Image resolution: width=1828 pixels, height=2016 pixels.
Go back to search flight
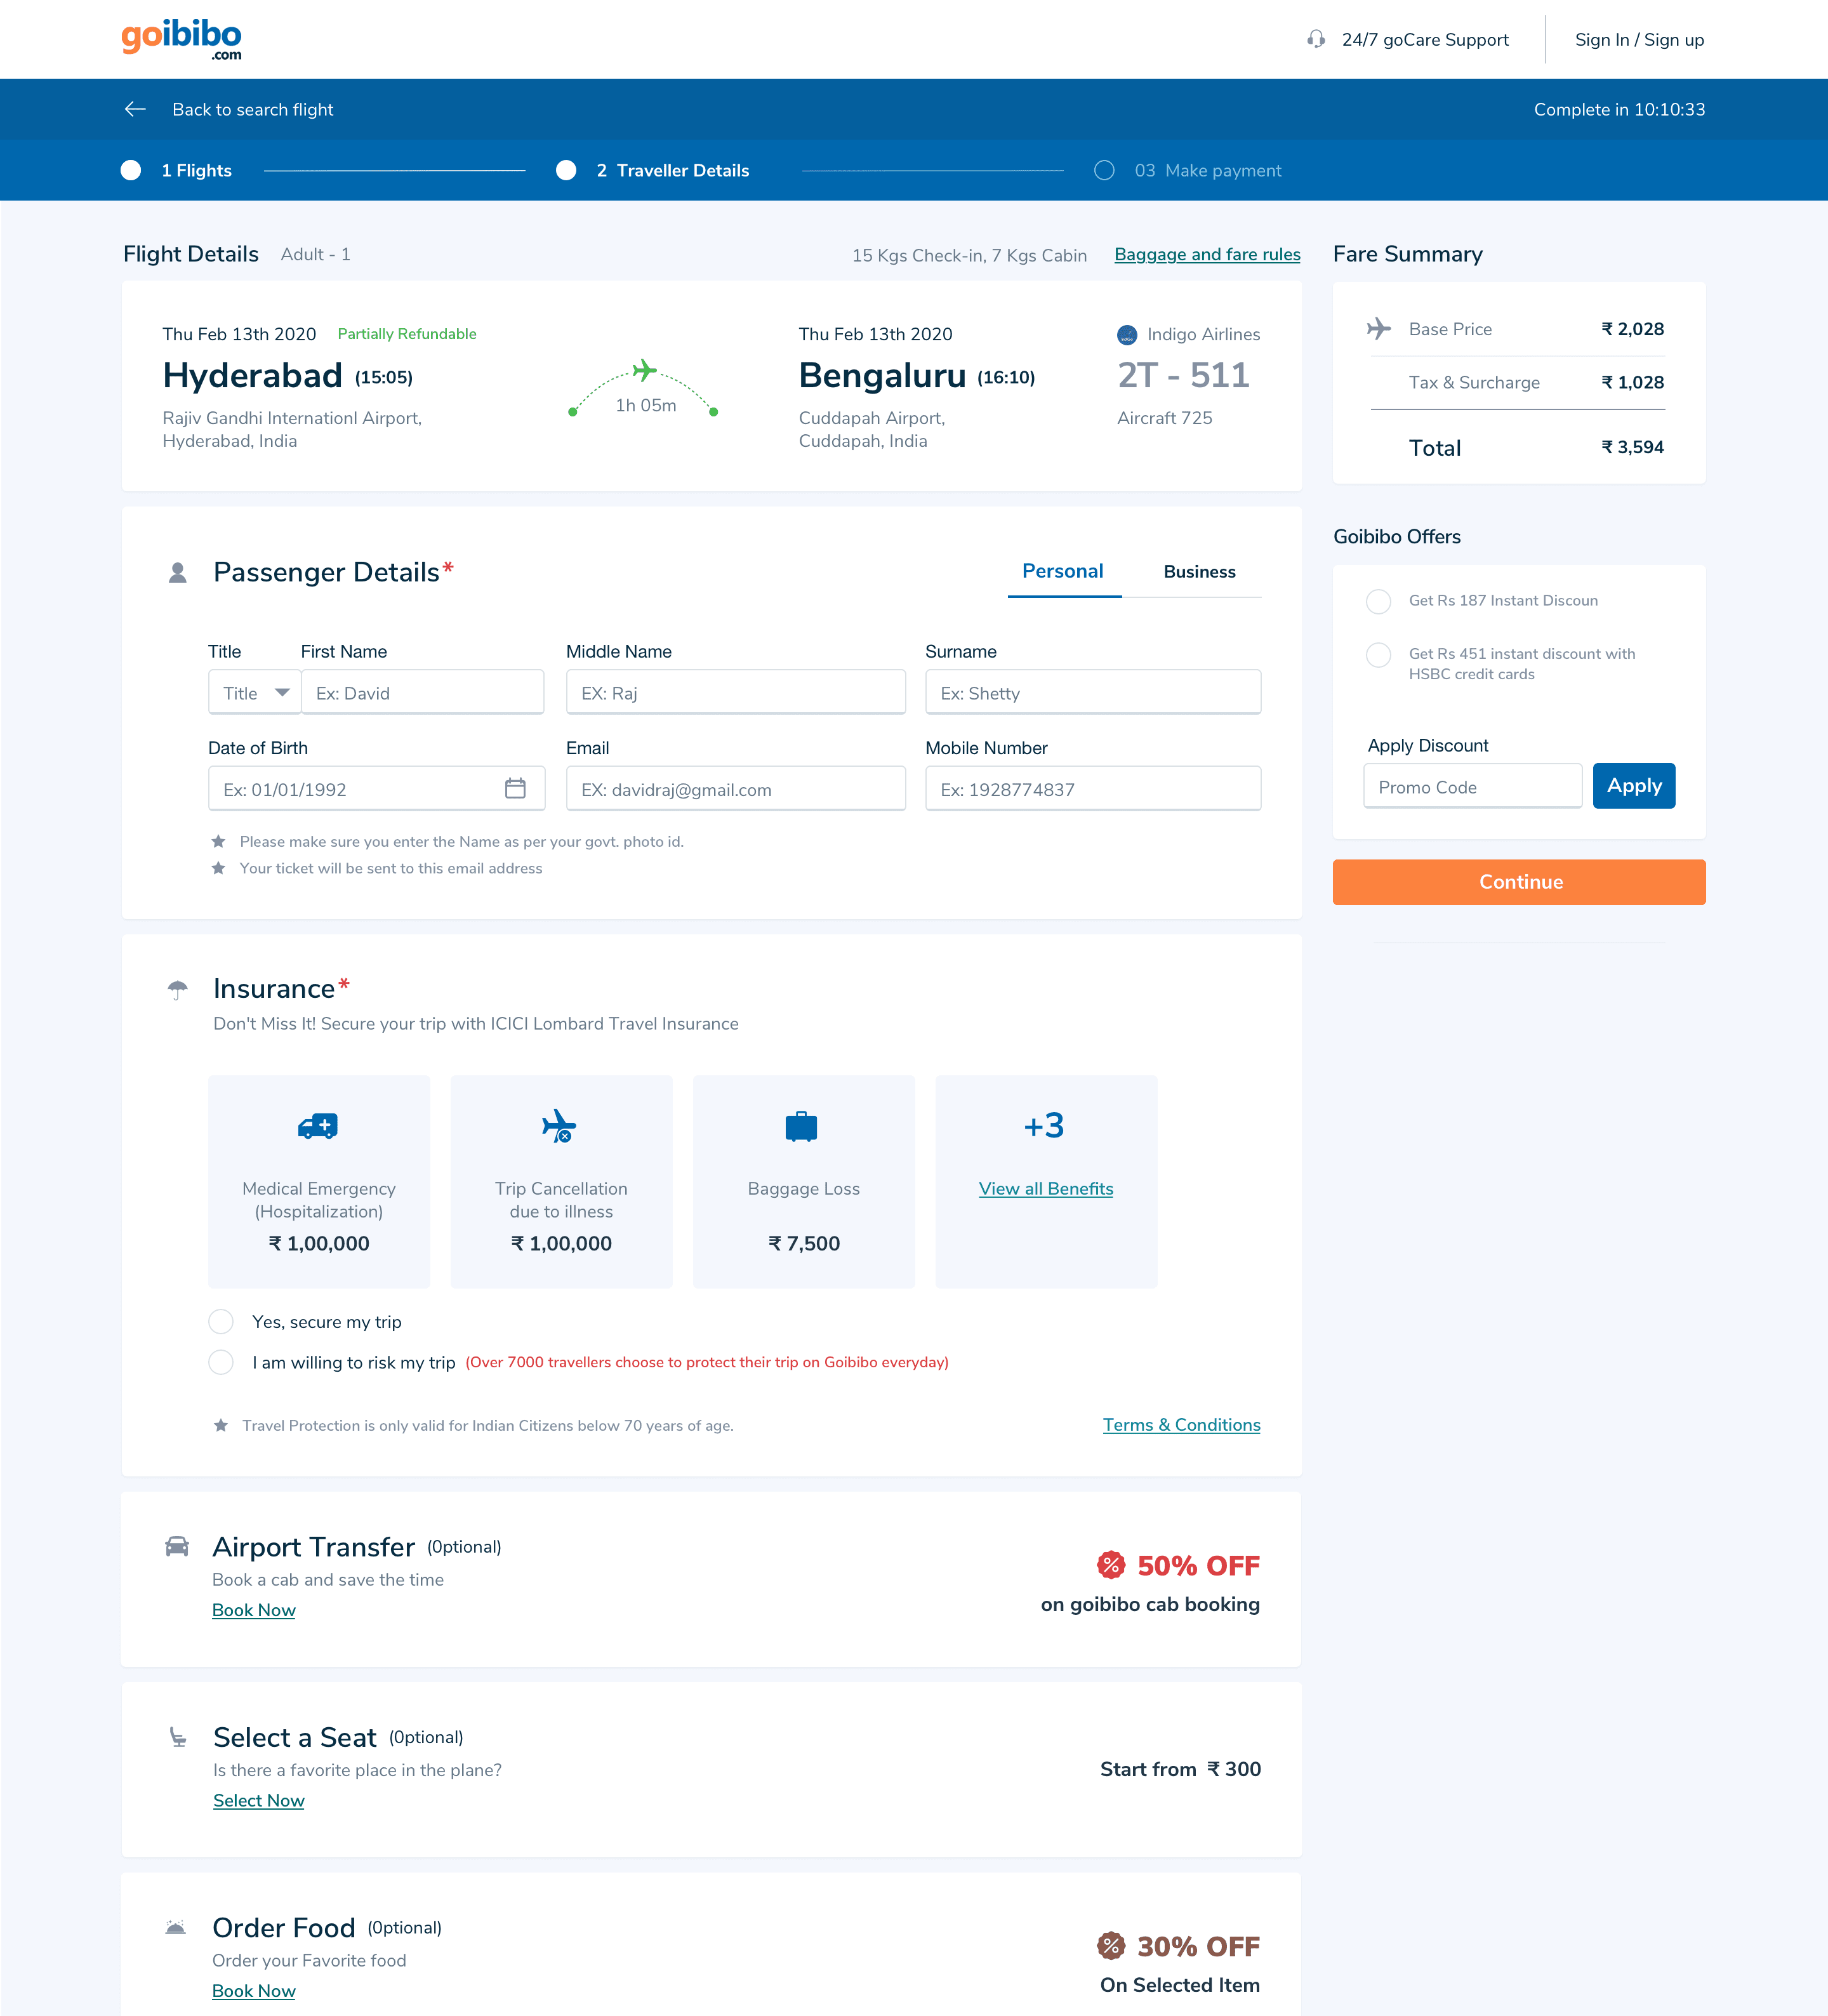[252, 109]
